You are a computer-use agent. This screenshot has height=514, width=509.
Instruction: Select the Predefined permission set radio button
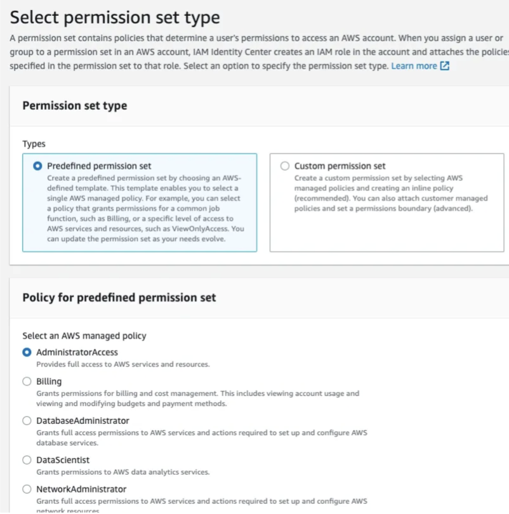point(37,166)
